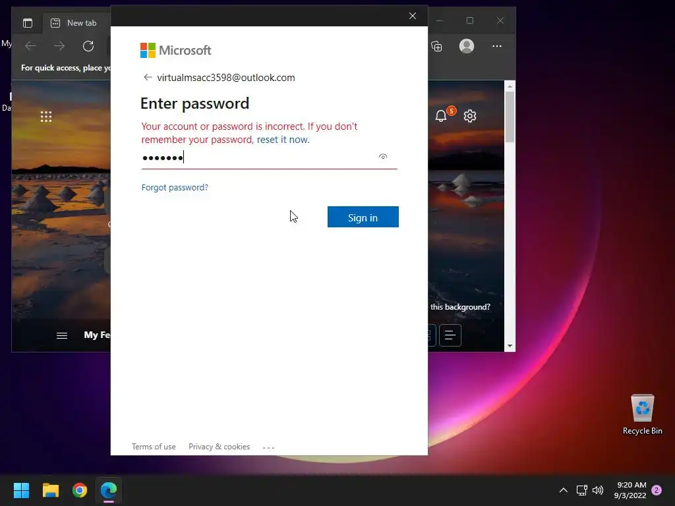Open the Windows Start menu
The height and width of the screenshot is (506, 675).
[x=21, y=490]
